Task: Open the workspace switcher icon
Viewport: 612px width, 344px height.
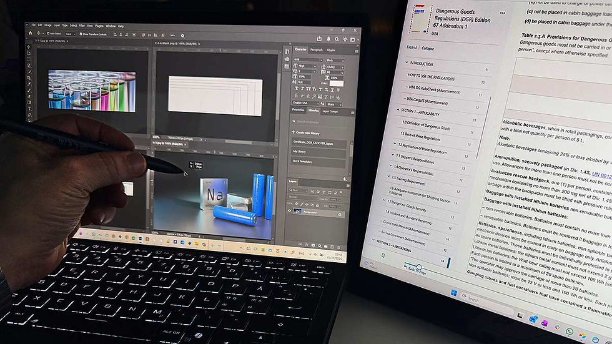Action: pyautogui.click(x=352, y=40)
